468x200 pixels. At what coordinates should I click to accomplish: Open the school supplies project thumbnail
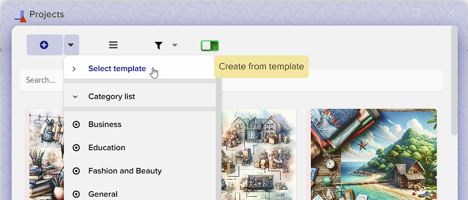point(46,154)
